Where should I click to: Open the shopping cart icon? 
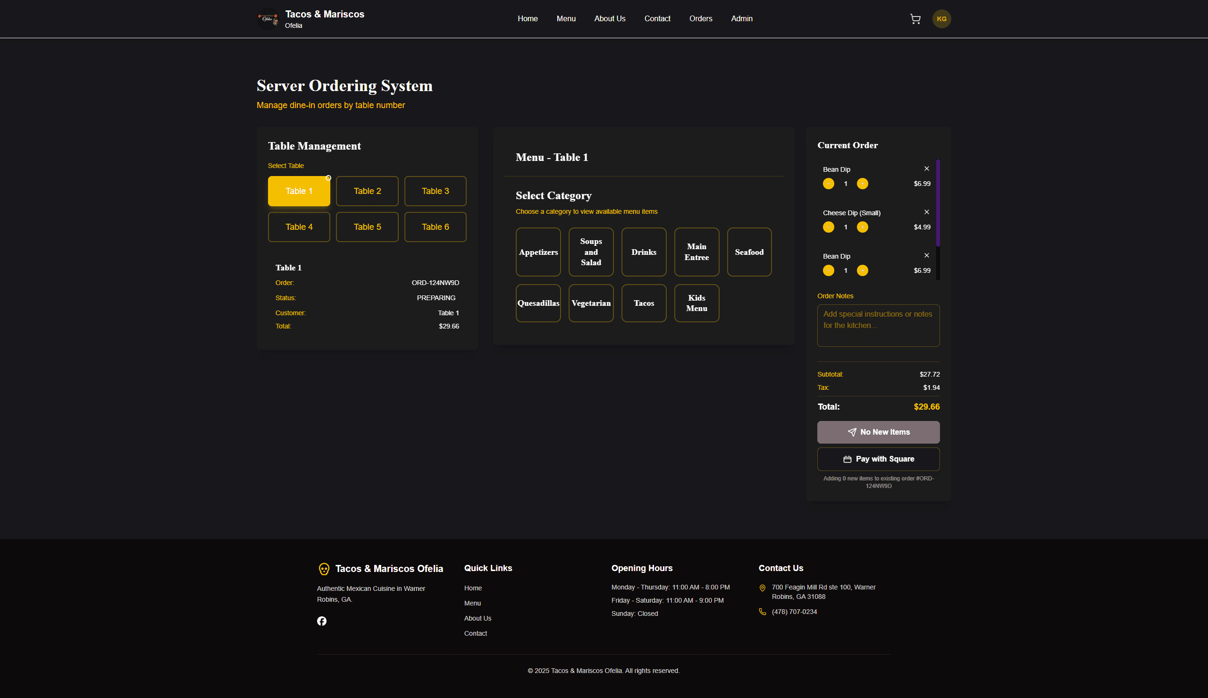point(915,19)
